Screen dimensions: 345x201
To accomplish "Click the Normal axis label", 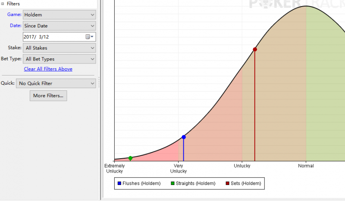I will (306, 166).
